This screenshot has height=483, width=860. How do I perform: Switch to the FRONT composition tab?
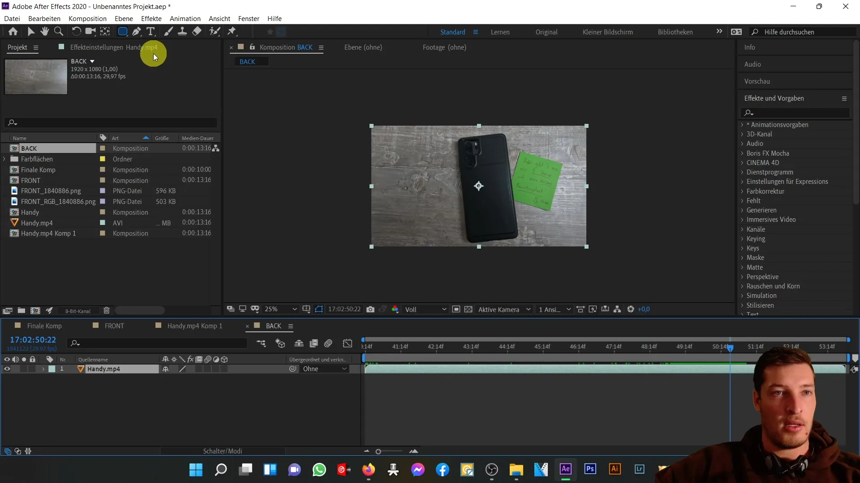click(114, 326)
